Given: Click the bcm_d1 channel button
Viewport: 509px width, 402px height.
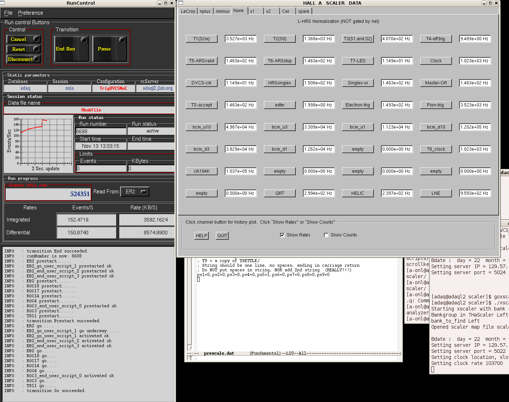Looking at the screenshot, I should click(x=280, y=149).
